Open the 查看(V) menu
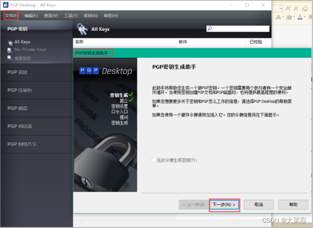Image resolution: width=313 pixels, height=228 pixels. click(51, 15)
